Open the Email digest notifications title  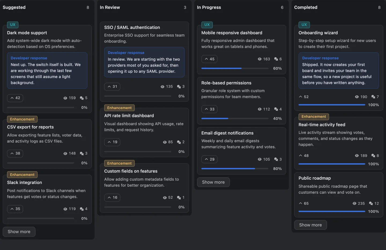[227, 133]
